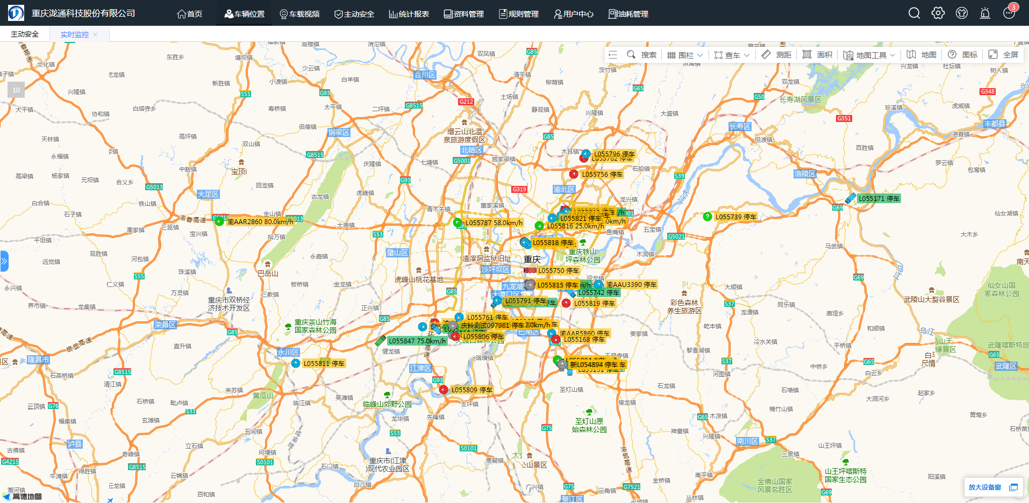Collapse the map toolbar list icon
This screenshot has height=503, width=1029.
point(613,55)
